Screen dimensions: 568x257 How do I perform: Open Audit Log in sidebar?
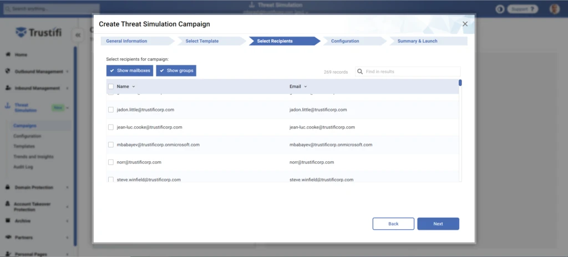click(23, 167)
